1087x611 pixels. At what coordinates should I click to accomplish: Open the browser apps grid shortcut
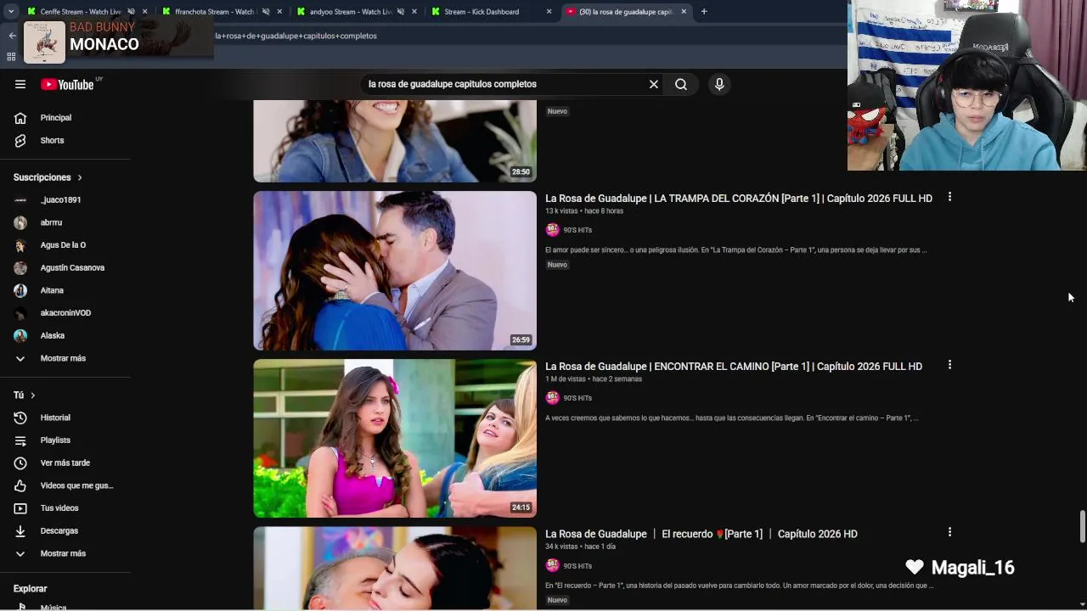point(11,57)
